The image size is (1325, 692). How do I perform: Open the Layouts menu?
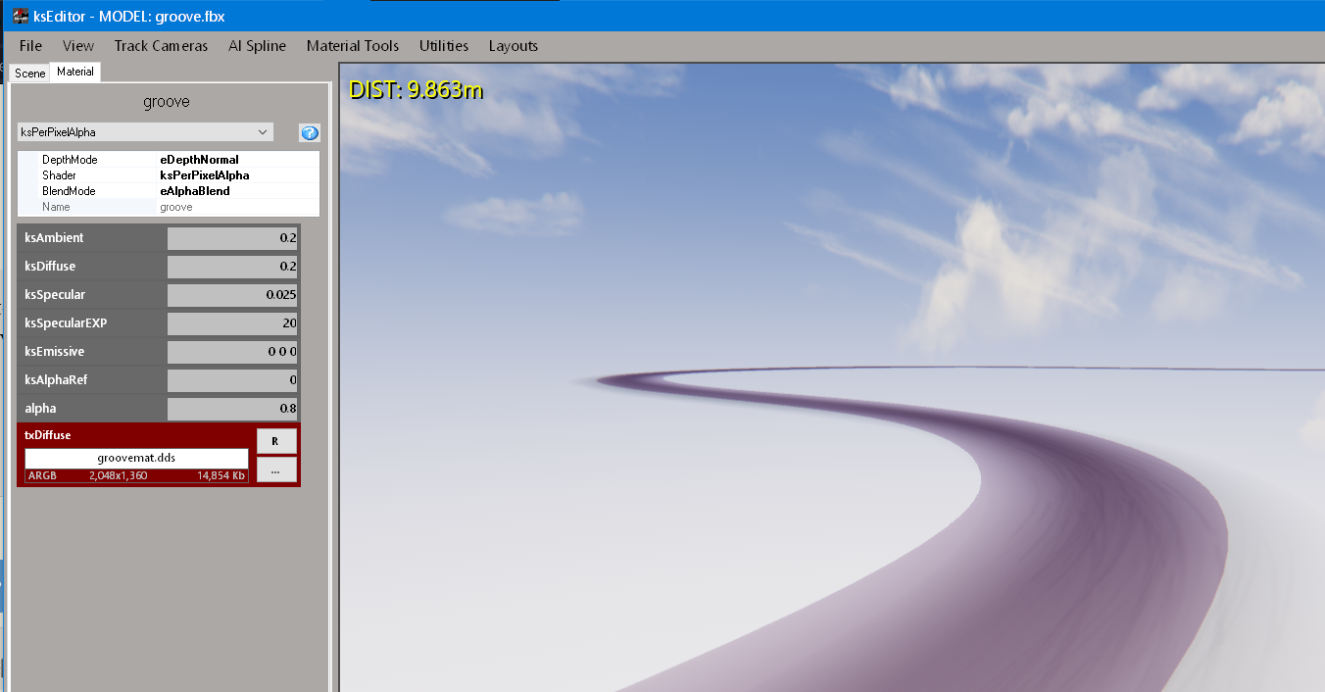[x=514, y=46]
